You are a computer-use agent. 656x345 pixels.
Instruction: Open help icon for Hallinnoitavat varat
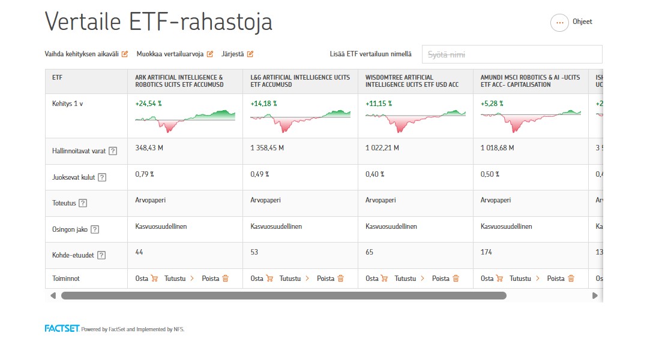113,151
